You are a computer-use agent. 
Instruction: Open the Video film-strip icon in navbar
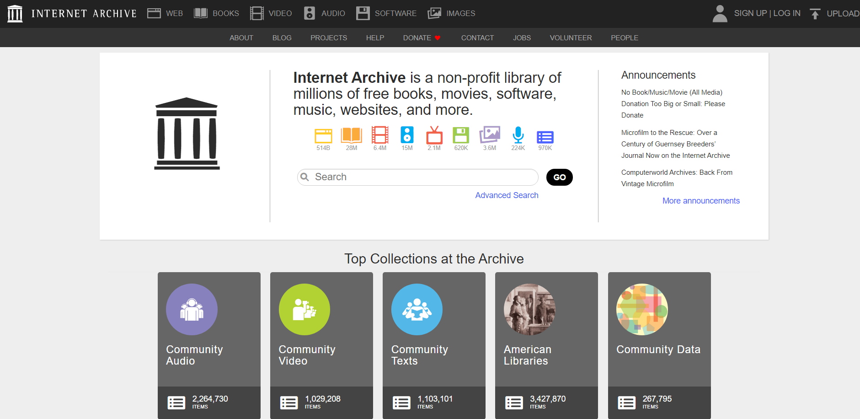[257, 13]
